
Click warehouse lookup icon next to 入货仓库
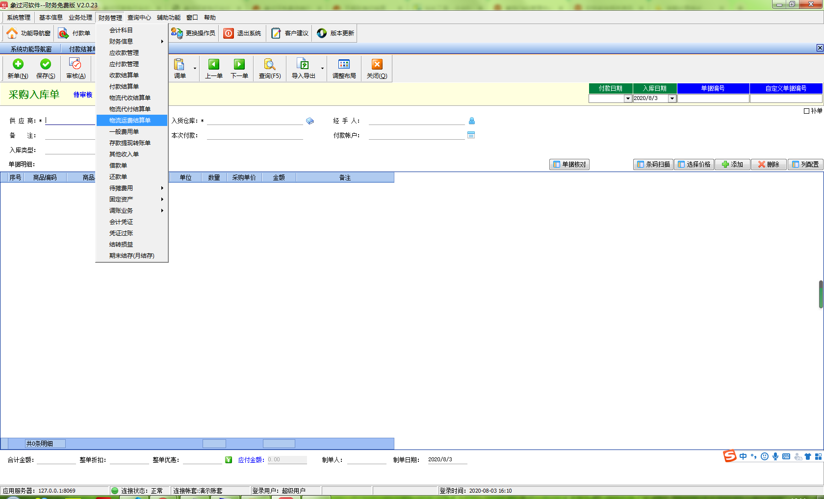point(310,121)
